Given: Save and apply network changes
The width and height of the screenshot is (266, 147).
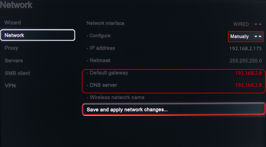Looking at the screenshot, I should tap(174, 110).
